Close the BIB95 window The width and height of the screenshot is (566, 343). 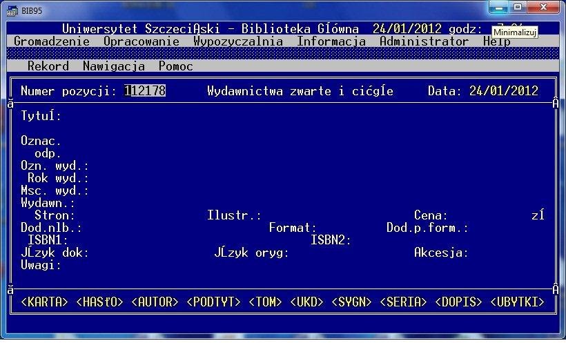[544, 8]
